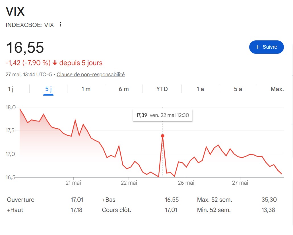Click the Max. 52 sem. value 35,30
This screenshot has width=293, height=235.
tap(269, 200)
